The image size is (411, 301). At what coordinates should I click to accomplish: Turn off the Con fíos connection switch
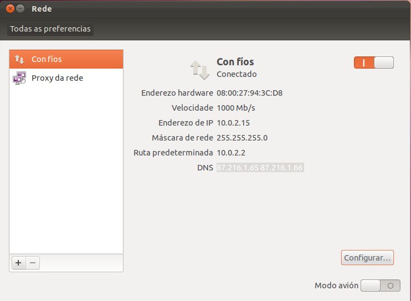(374, 63)
